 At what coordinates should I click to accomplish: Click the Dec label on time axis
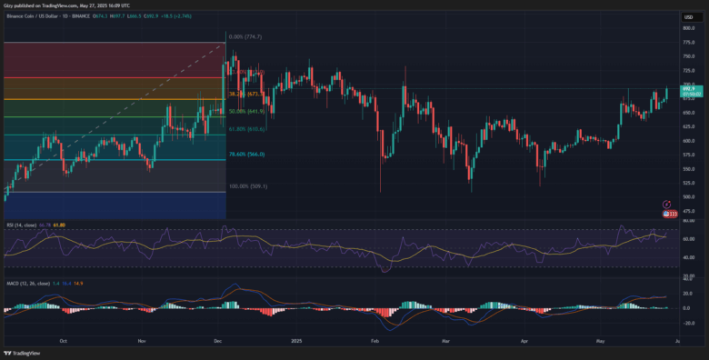(x=217, y=340)
